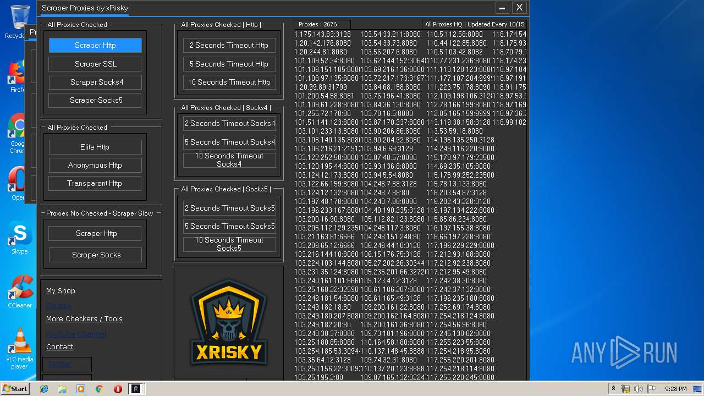Close the Scraper Proxies by xRisky window
The height and width of the screenshot is (396, 704).
click(x=519, y=8)
